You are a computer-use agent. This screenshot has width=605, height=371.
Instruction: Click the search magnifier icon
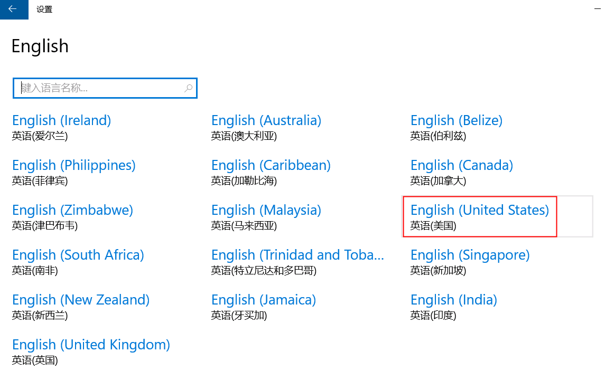[189, 88]
